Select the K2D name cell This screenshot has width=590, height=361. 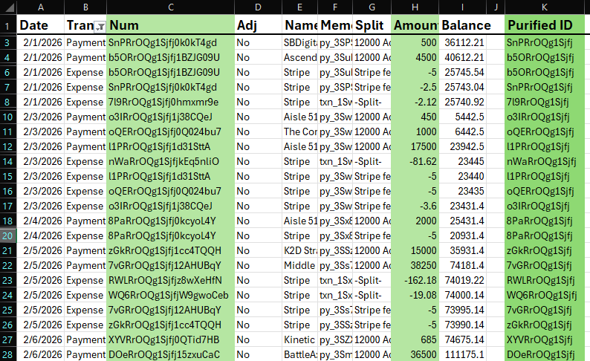299,250
